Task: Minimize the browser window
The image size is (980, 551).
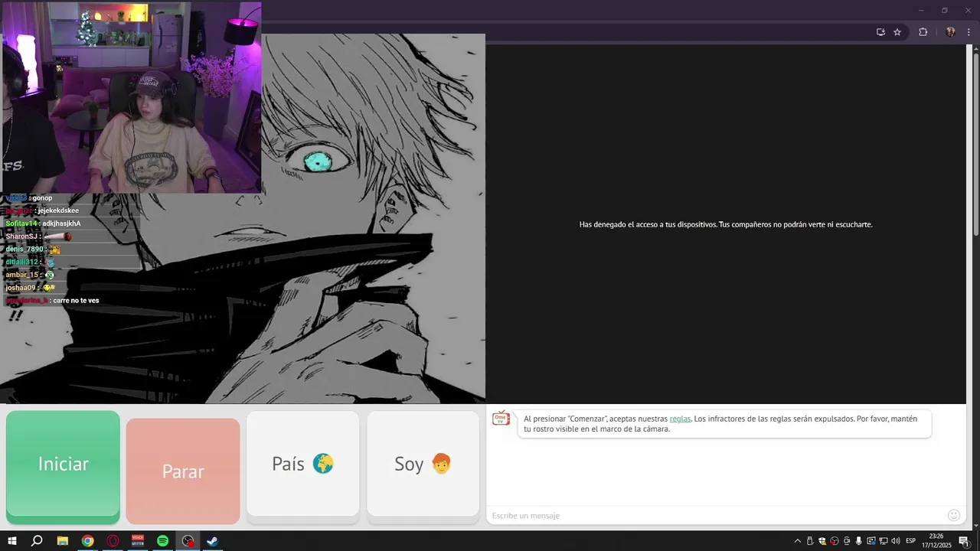Action: [921, 10]
